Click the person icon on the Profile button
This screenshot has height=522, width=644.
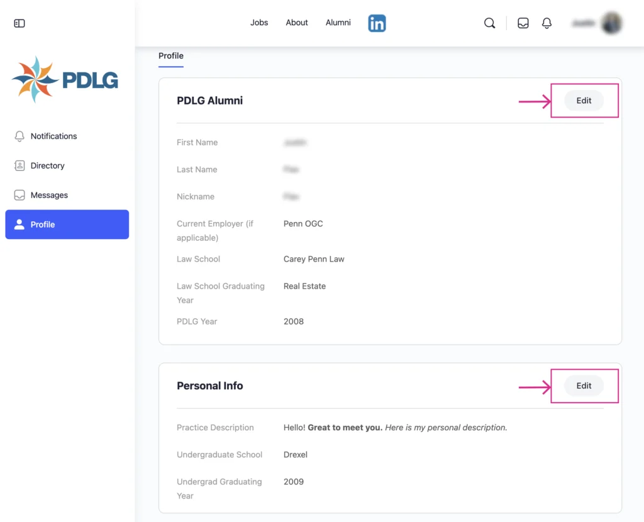[x=19, y=225]
